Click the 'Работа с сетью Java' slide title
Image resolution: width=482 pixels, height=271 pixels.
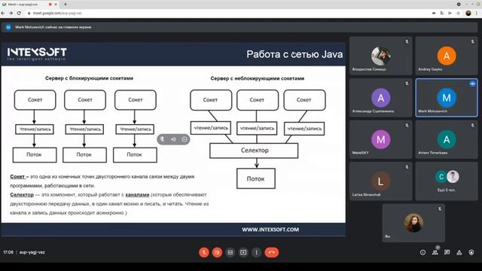pyautogui.click(x=294, y=54)
